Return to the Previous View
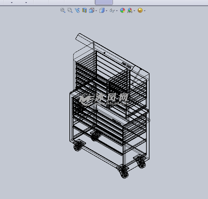 point(77,10)
